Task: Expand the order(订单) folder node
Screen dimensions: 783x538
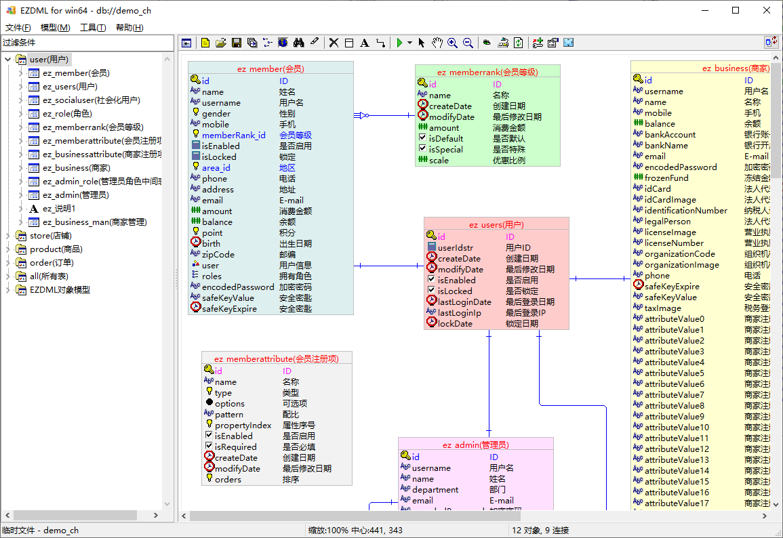Action: (7, 262)
